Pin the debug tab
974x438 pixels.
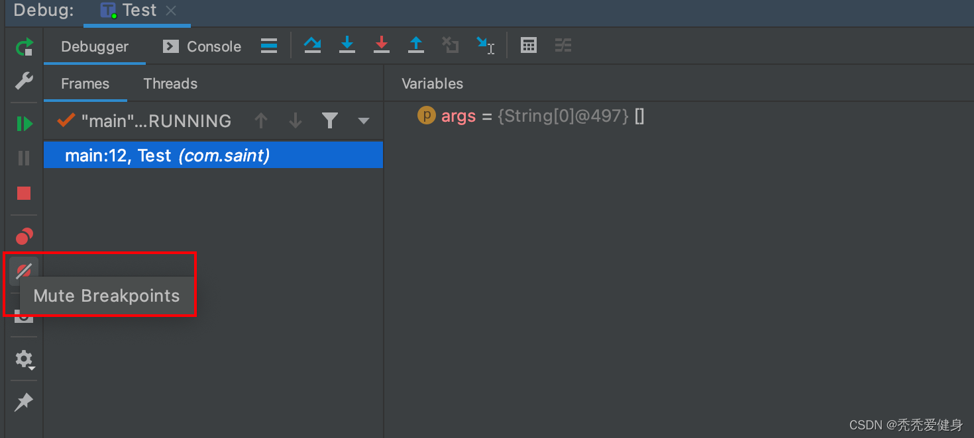coord(24,402)
